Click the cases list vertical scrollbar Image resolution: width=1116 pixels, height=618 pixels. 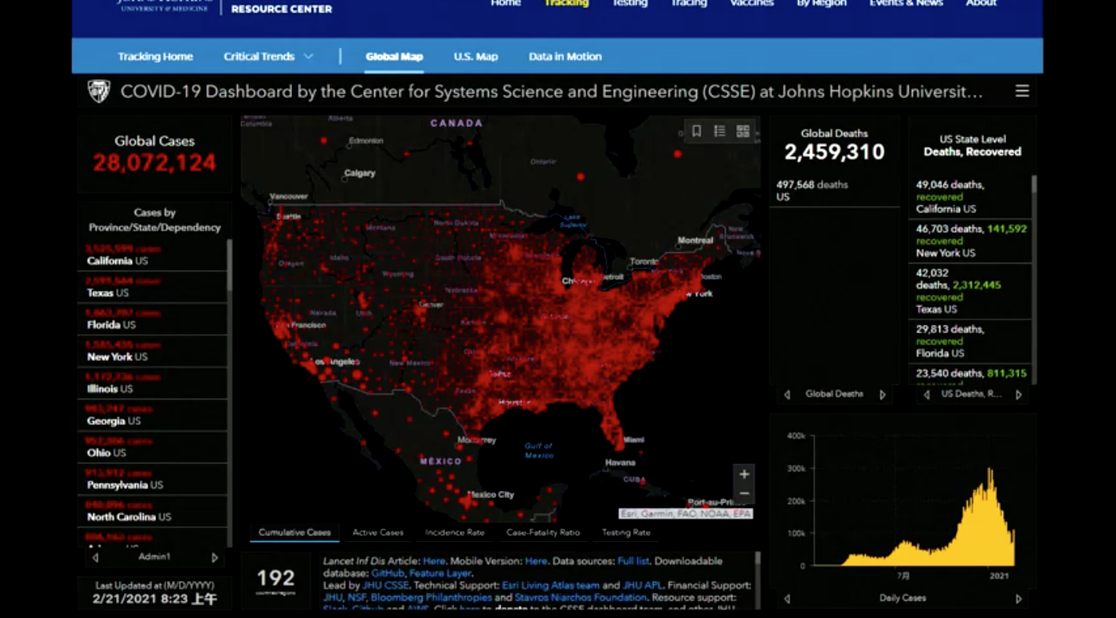tap(229, 267)
